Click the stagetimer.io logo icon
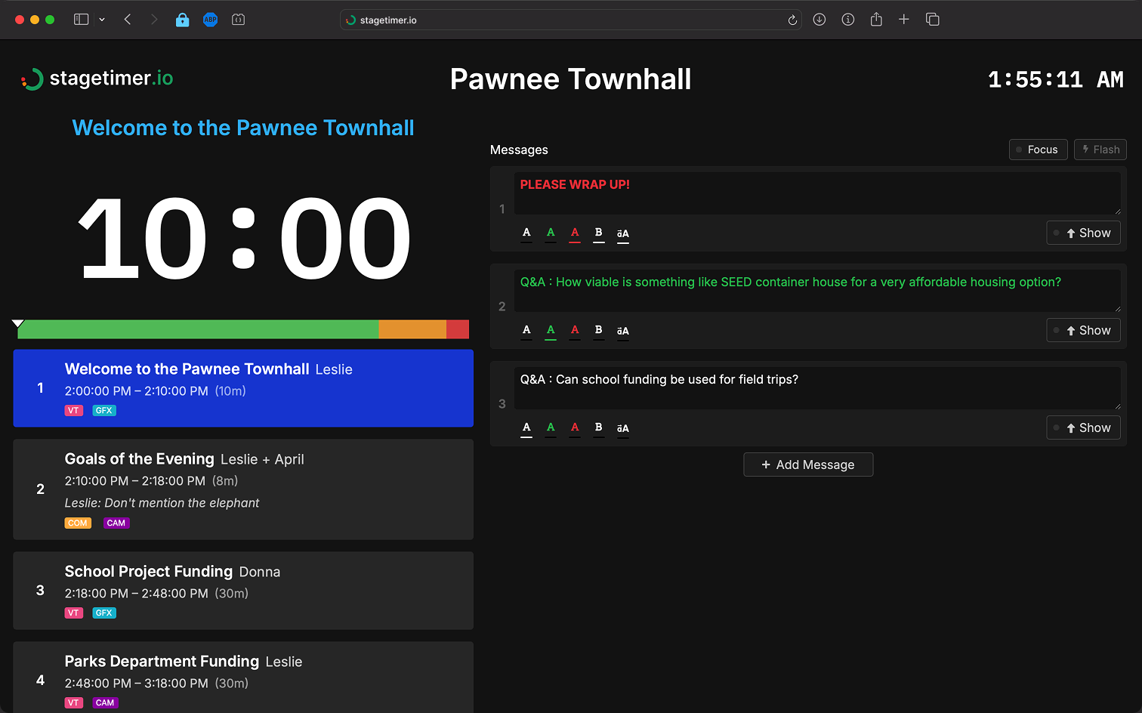This screenshot has height=713, width=1142. 32,79
